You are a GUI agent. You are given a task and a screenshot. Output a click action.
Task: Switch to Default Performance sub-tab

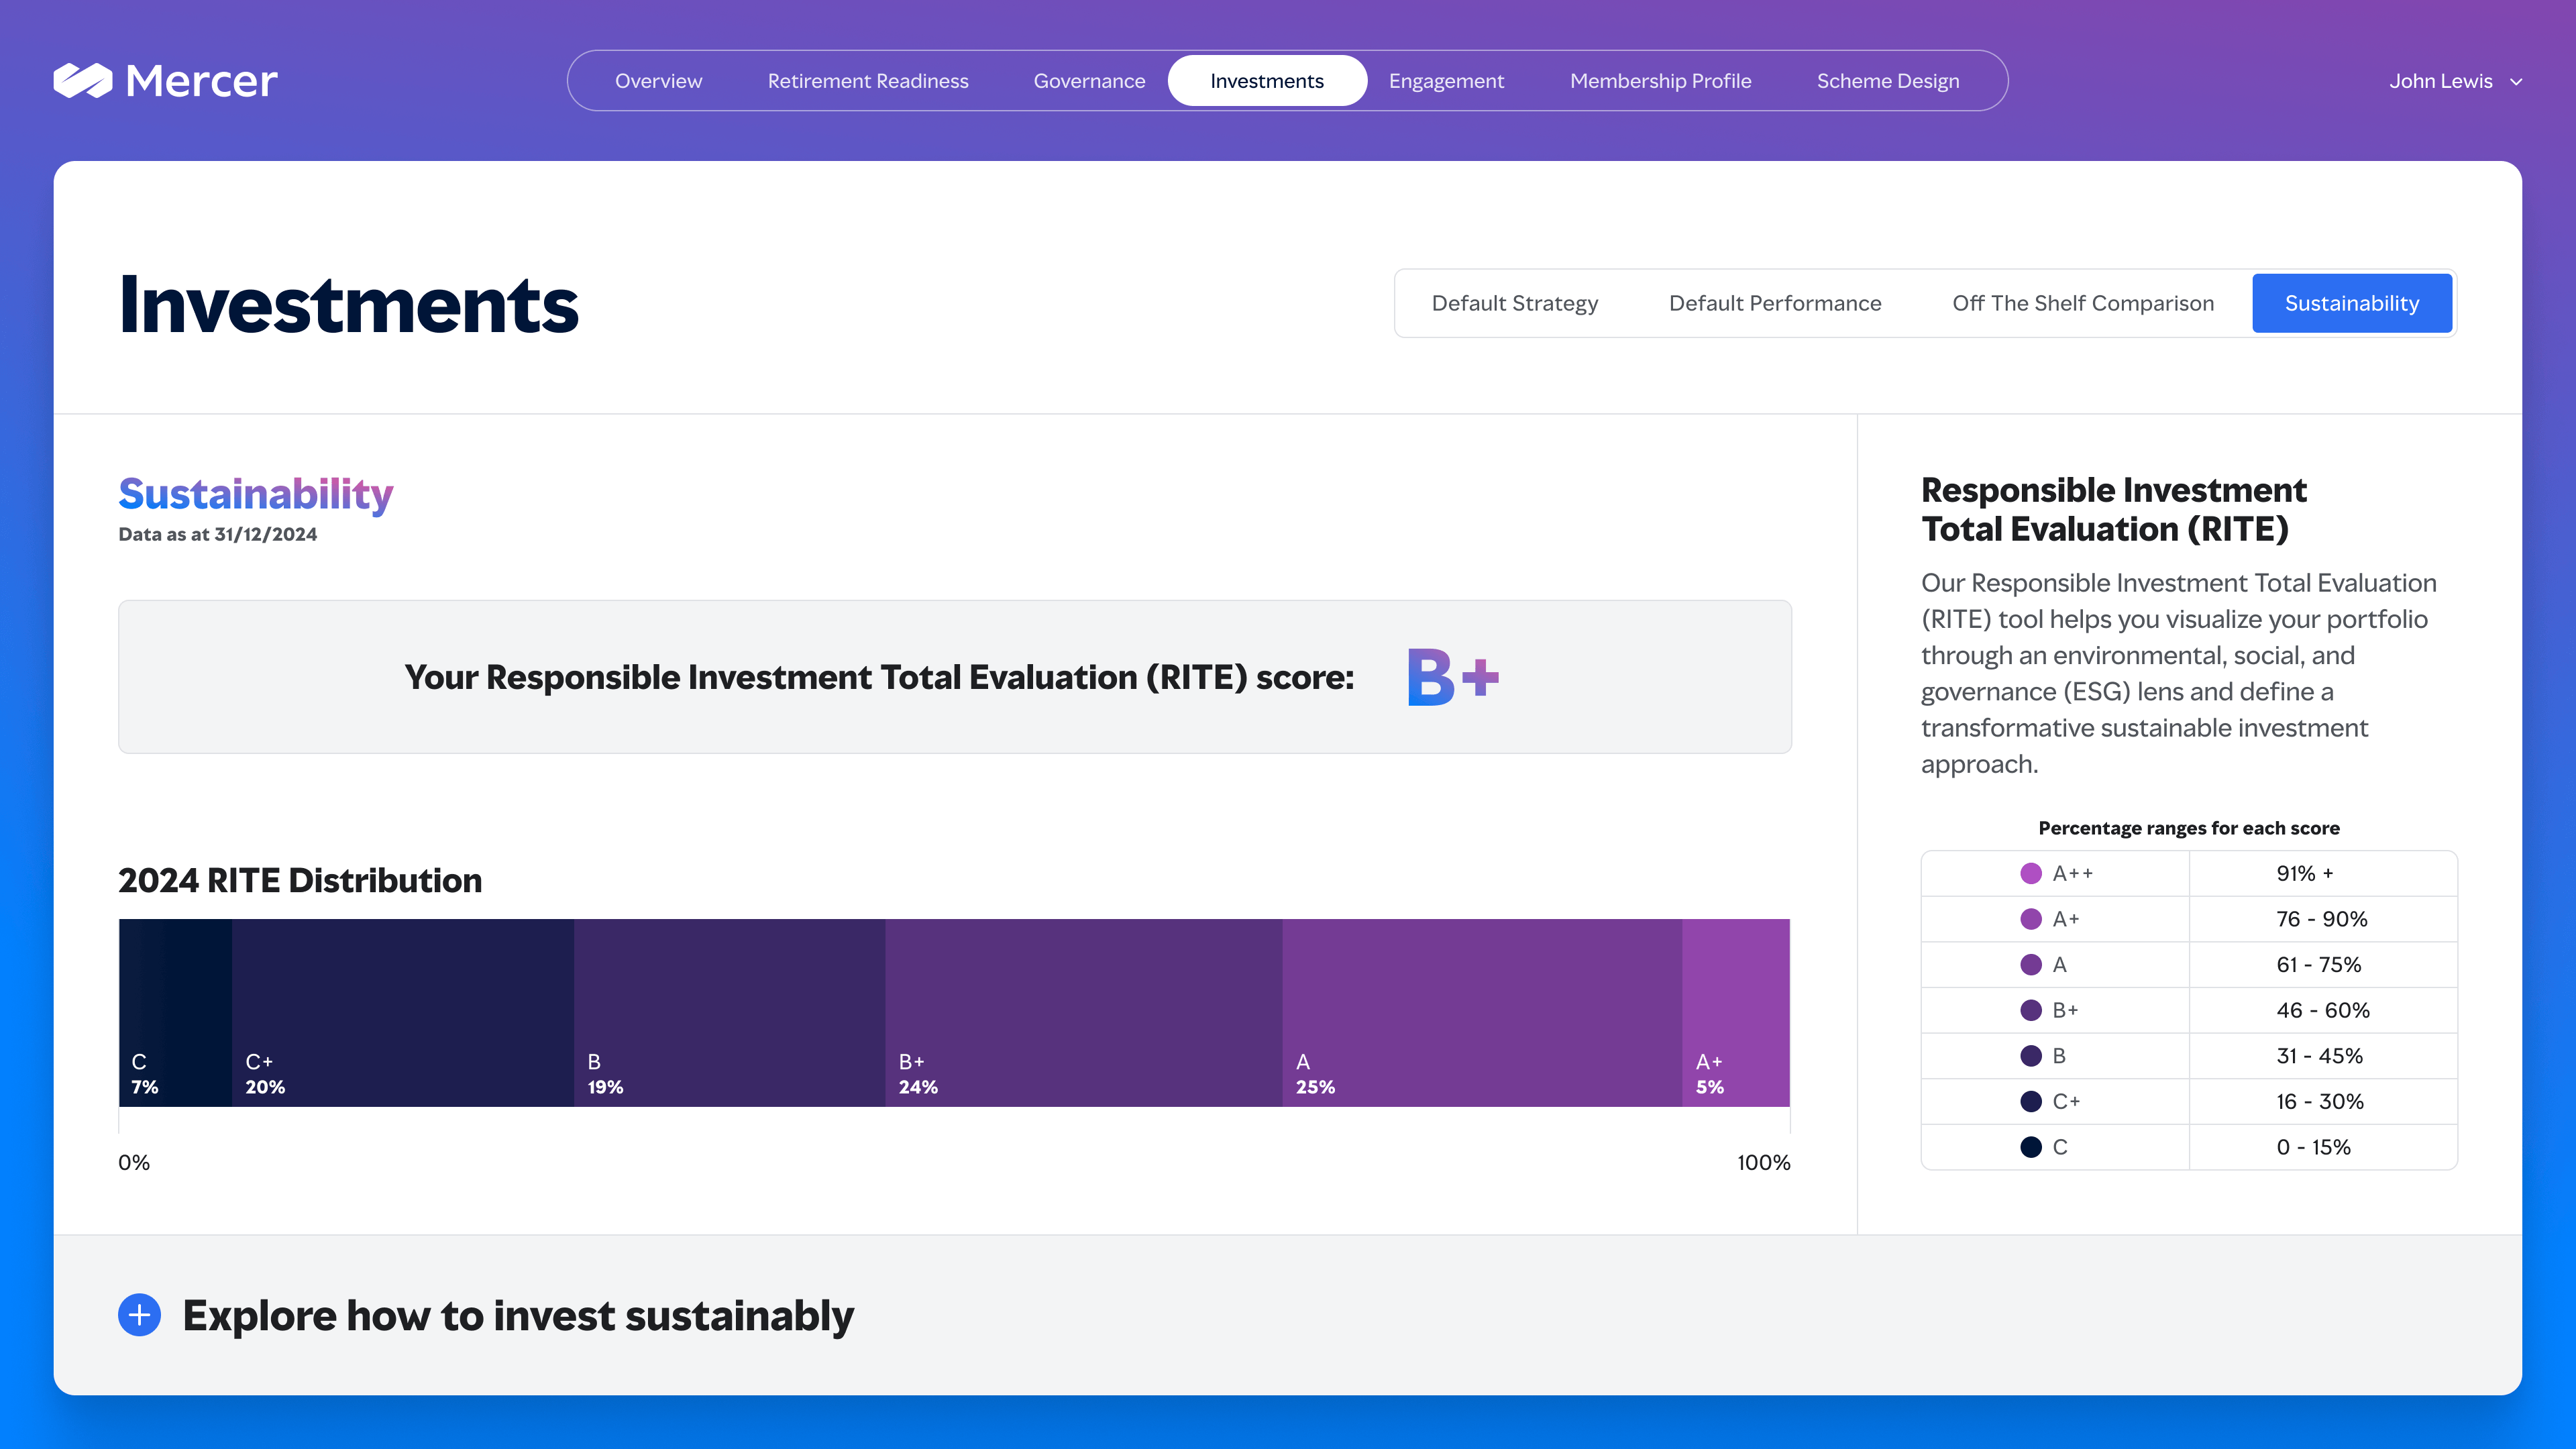[x=1775, y=303]
